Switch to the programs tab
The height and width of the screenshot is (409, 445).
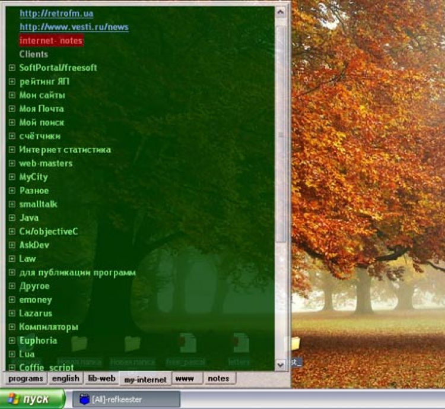[x=26, y=379]
